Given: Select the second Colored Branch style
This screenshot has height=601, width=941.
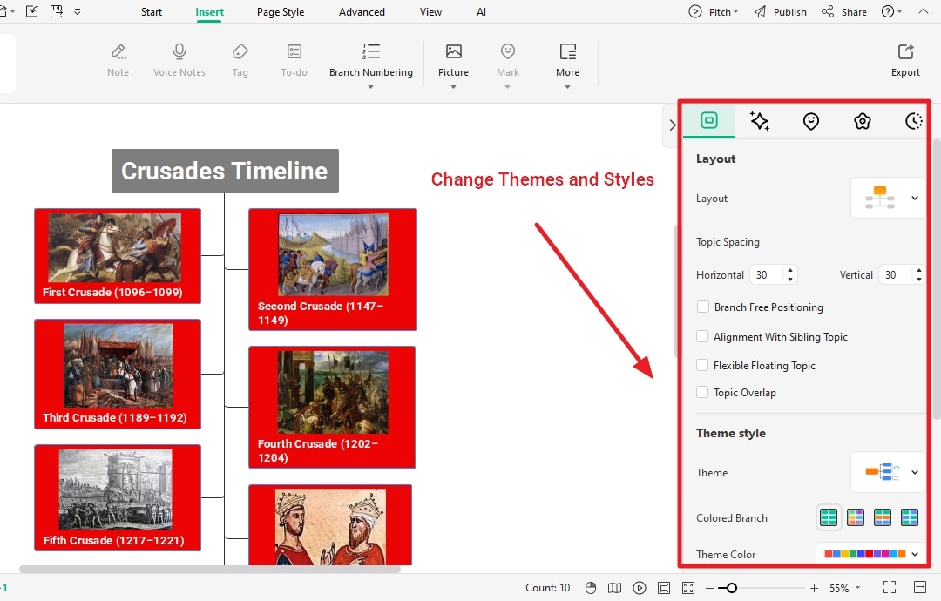Looking at the screenshot, I should click(x=856, y=517).
